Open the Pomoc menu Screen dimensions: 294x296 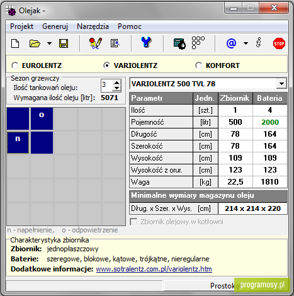click(x=130, y=26)
